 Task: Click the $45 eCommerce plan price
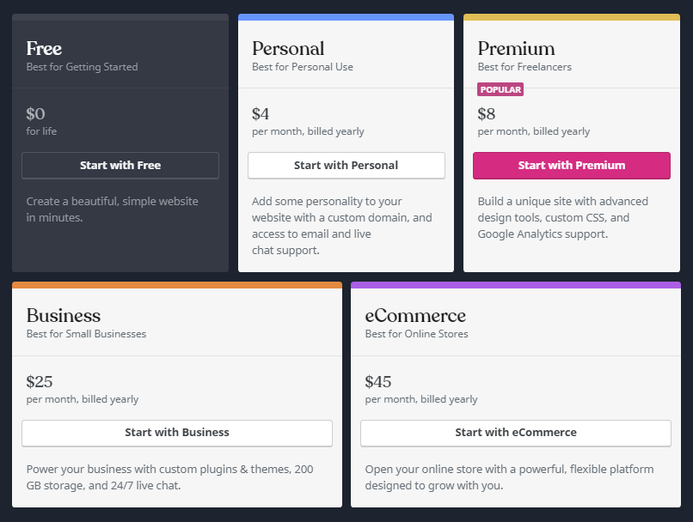pos(377,382)
